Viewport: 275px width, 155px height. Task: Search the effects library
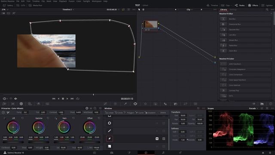(267, 9)
